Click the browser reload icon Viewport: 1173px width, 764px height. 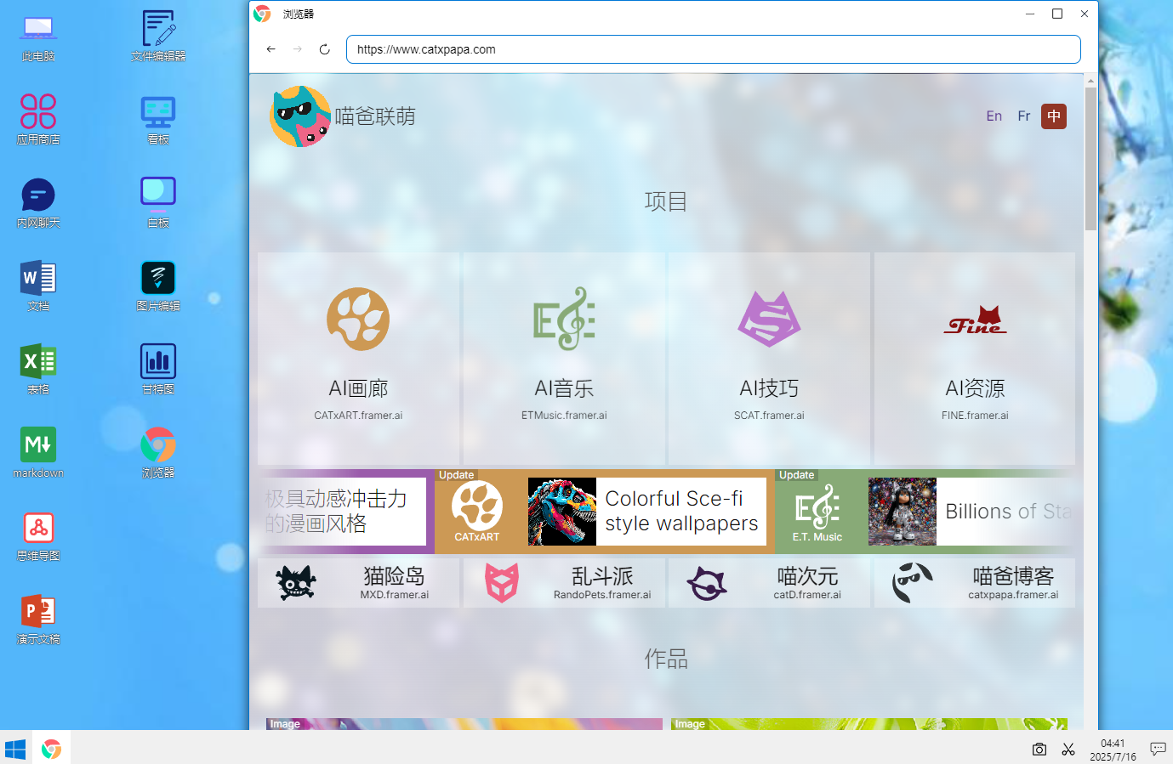324,49
